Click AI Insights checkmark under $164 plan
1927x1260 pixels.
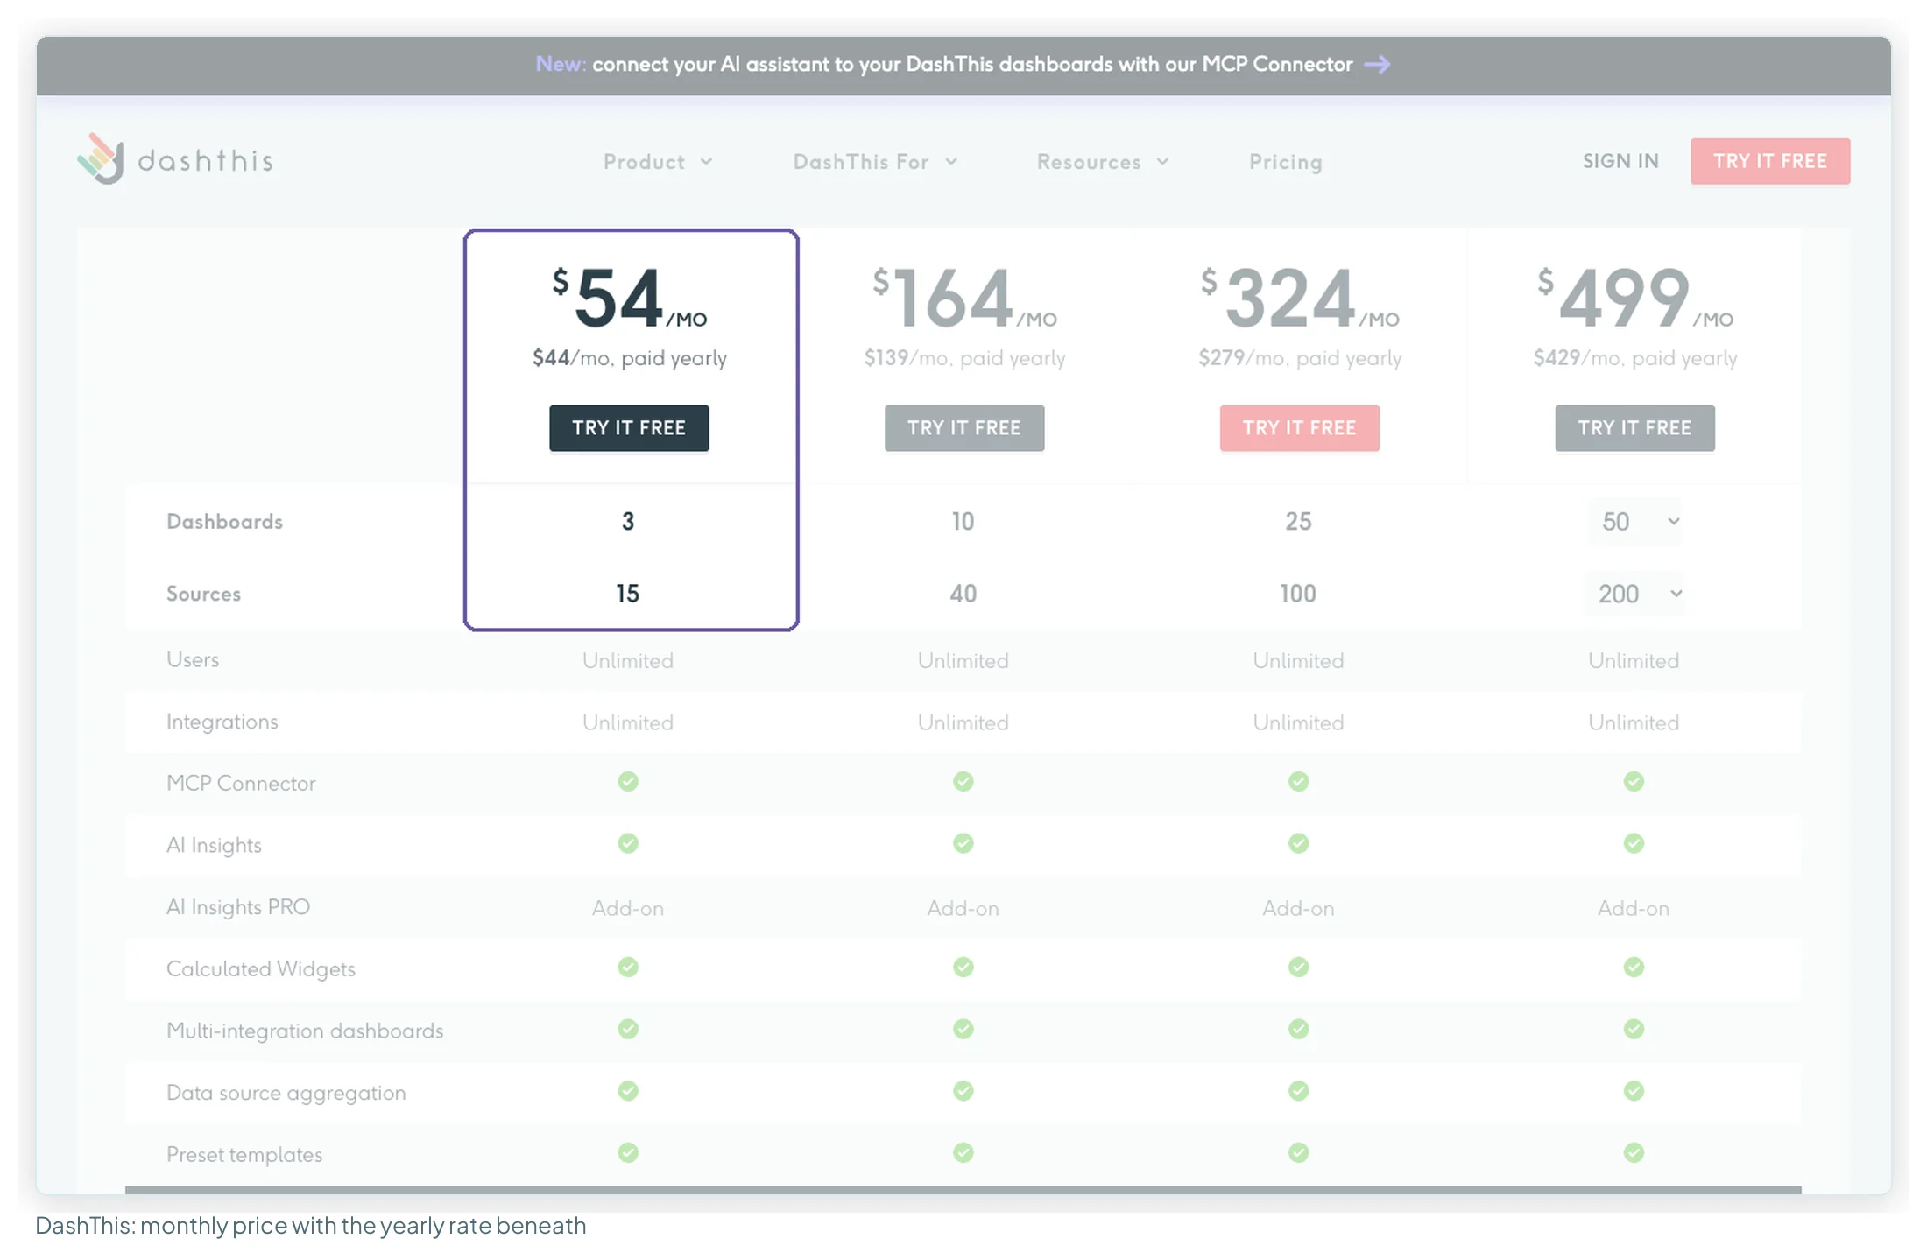[x=963, y=843]
